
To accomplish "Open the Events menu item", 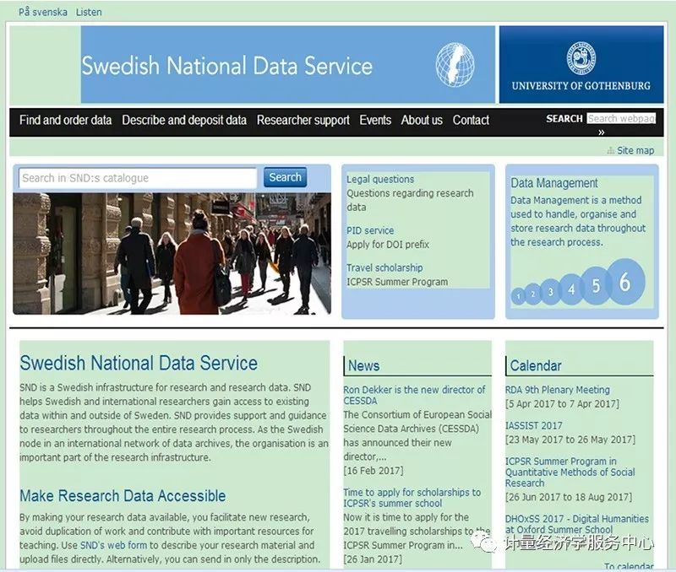I will click(x=375, y=120).
